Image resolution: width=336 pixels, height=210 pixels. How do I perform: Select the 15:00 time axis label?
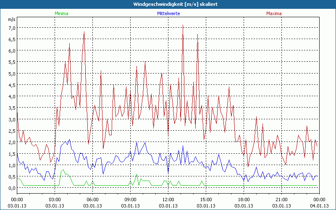(x=206, y=199)
